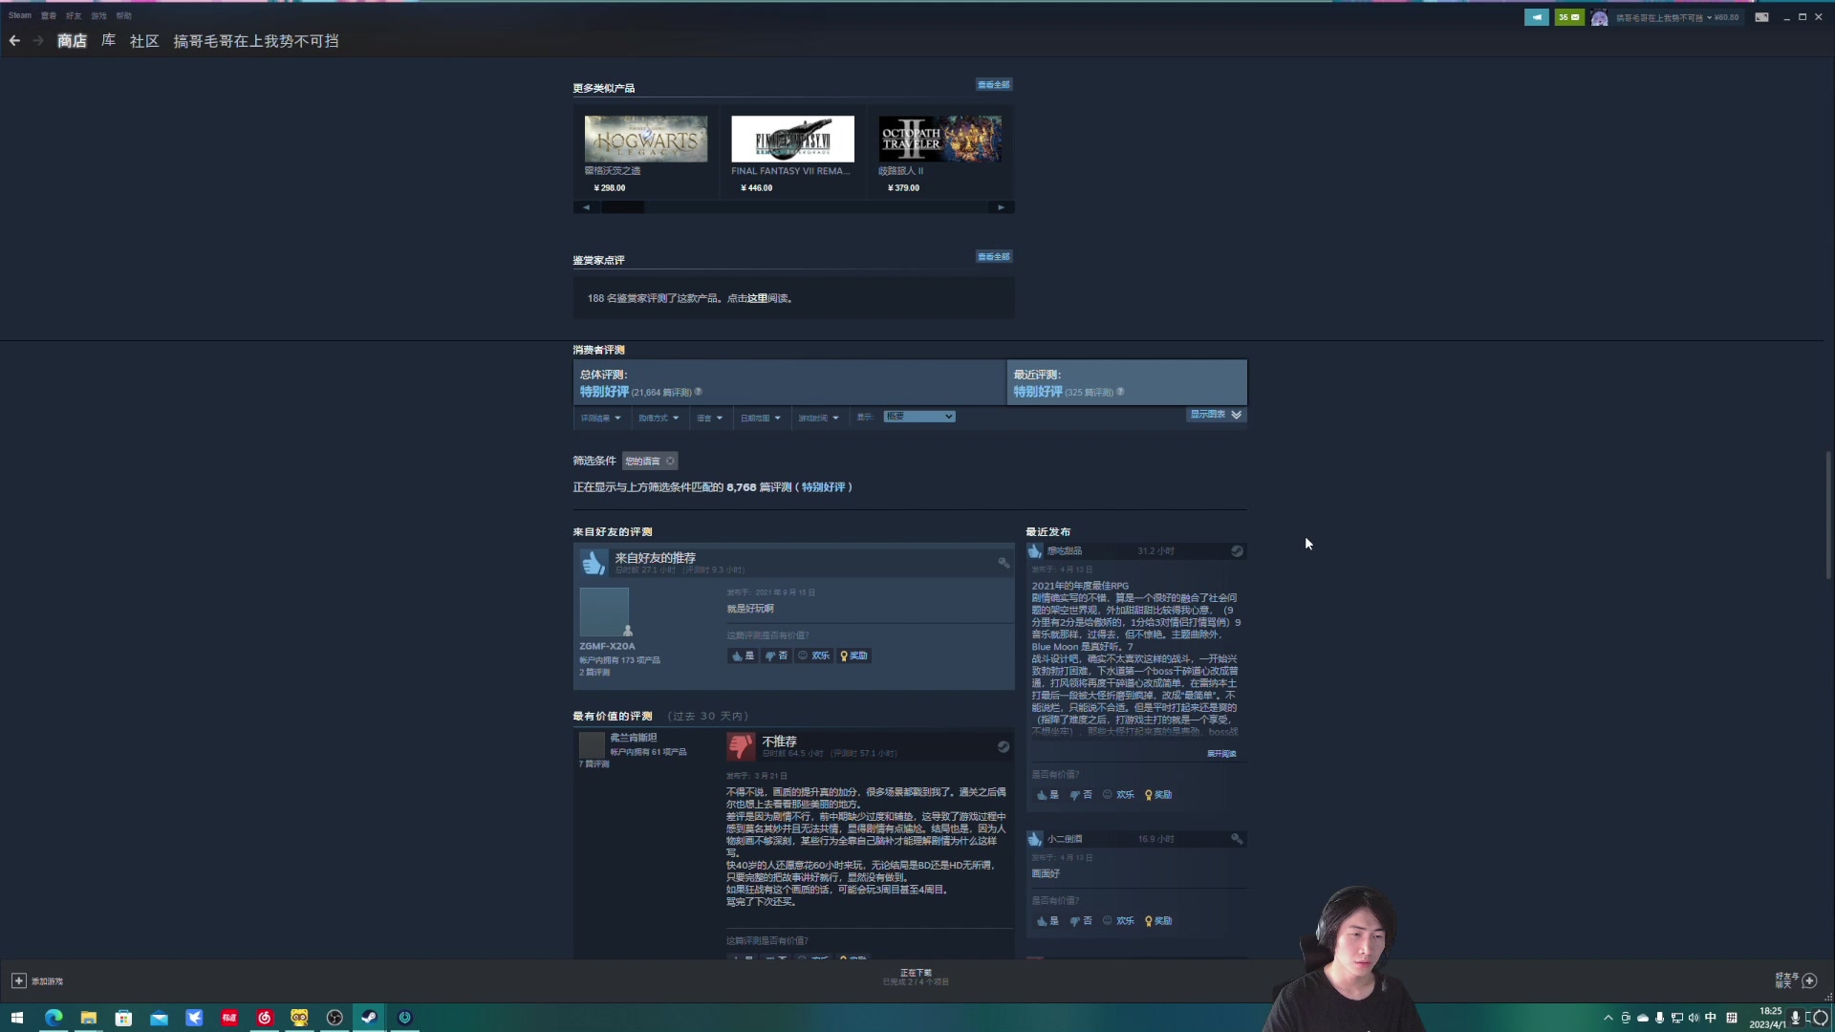Image resolution: width=1835 pixels, height=1032 pixels.
Task: Vote 是 (yes) on friend's review
Action: (743, 656)
